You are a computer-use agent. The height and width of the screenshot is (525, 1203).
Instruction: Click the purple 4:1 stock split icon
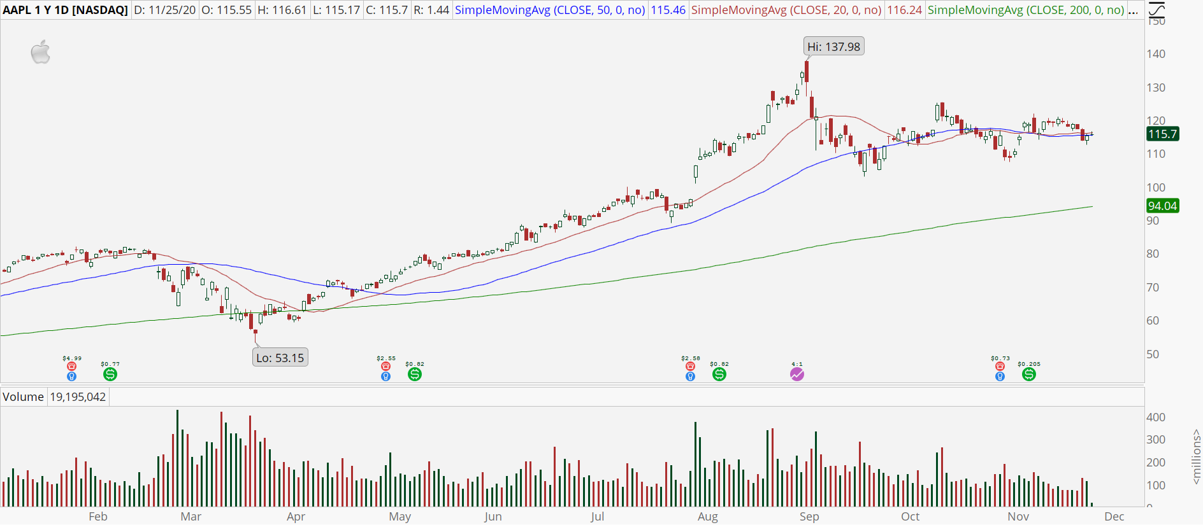(797, 374)
